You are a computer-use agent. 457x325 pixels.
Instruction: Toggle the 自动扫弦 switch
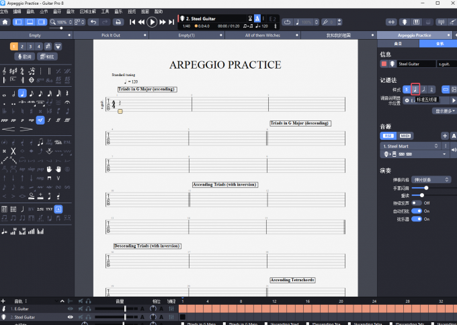(x=417, y=211)
